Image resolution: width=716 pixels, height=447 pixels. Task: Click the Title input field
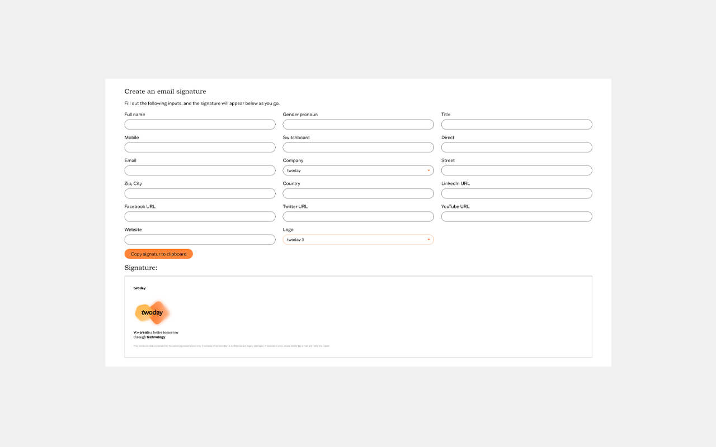[x=516, y=124]
